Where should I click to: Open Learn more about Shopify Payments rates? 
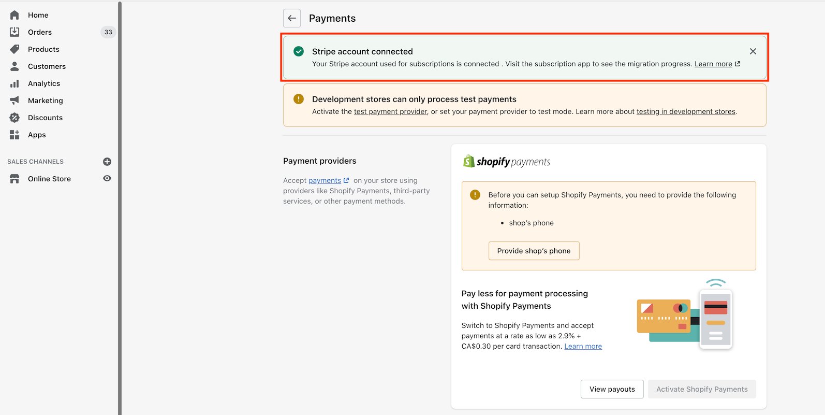(x=583, y=346)
